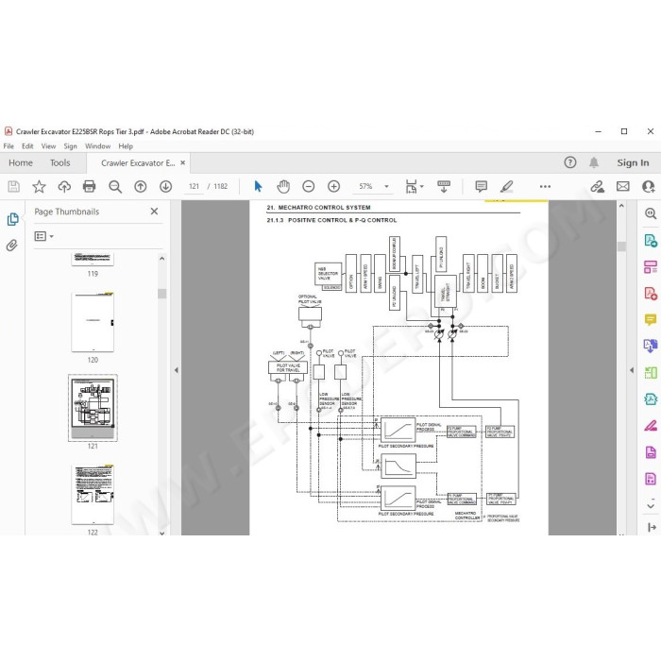Open search tool in right rail
The height and width of the screenshot is (661, 661).
pos(651,213)
